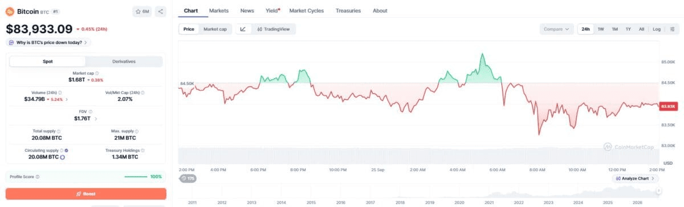
Task: Open the Chart tab
Action: [x=191, y=10]
